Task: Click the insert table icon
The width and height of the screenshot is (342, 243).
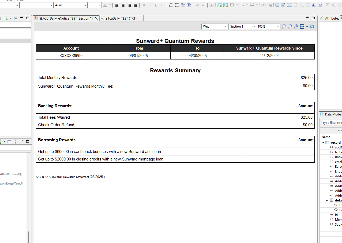Action: point(219,5)
